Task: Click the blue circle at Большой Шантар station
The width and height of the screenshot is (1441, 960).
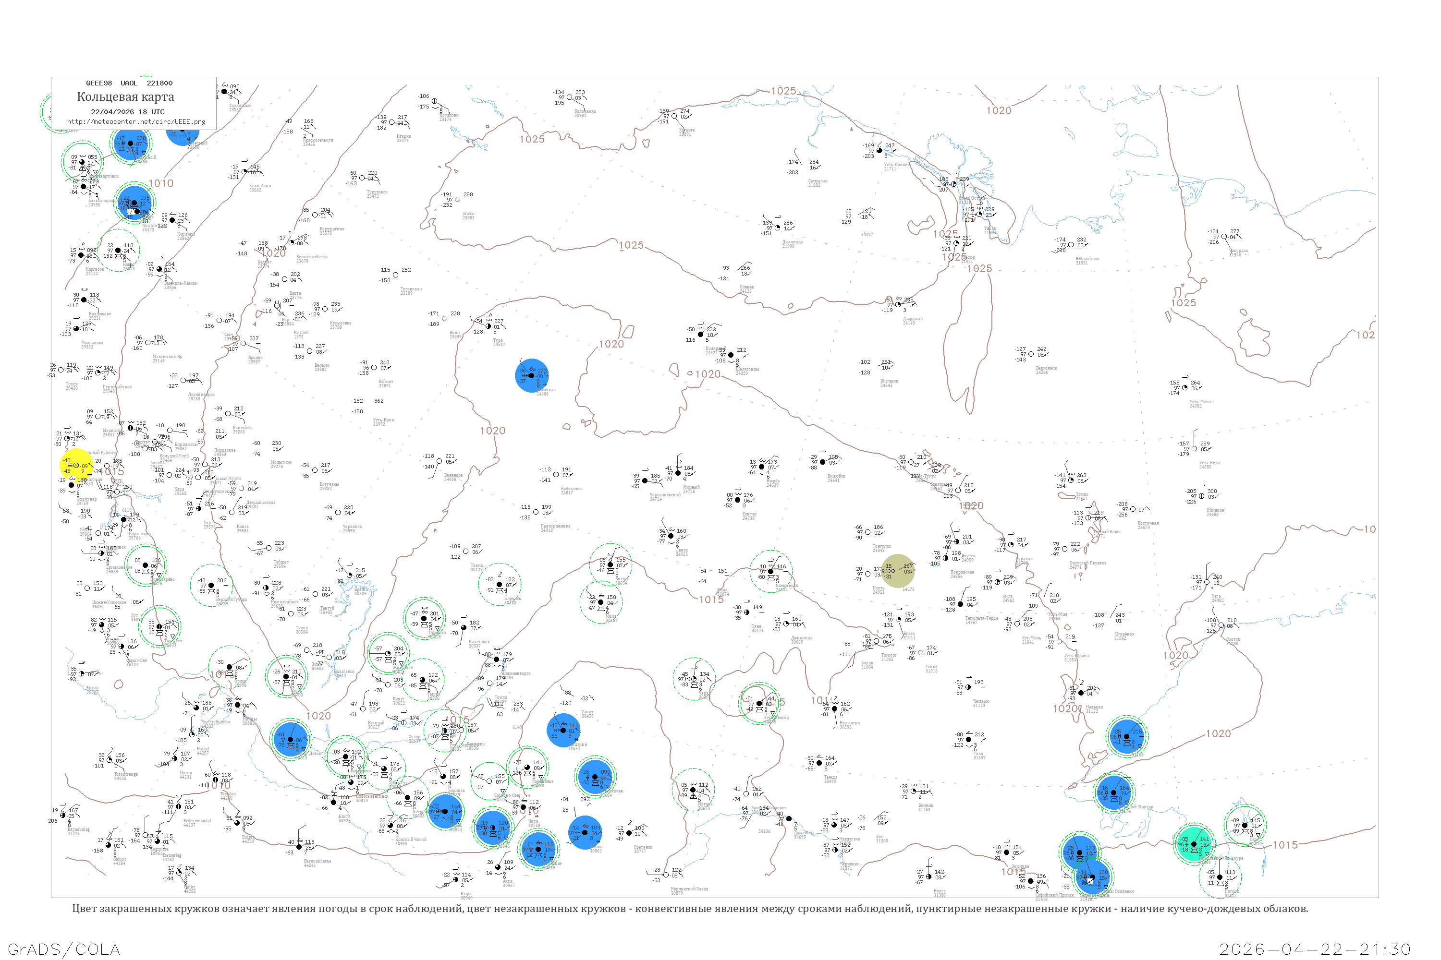Action: point(1114,792)
